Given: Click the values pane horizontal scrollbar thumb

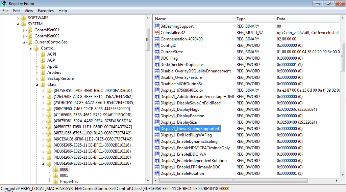Looking at the screenshot, I should tap(233, 181).
